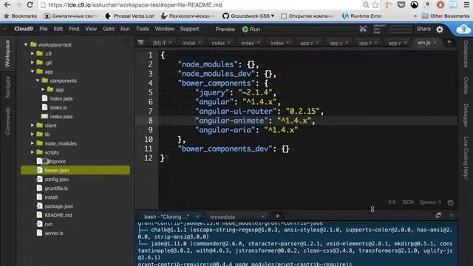The height and width of the screenshot is (266, 473).
Task: Close the xm.js editor tab
Action: (x=435, y=43)
